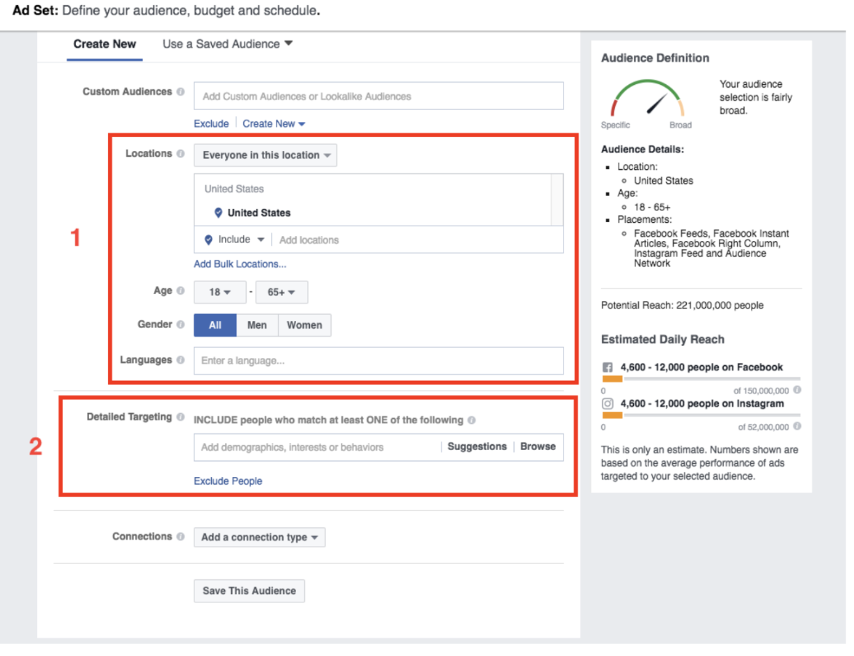Click the location pin beside Include
Image resolution: width=854 pixels, height=656 pixels.
pyautogui.click(x=208, y=240)
